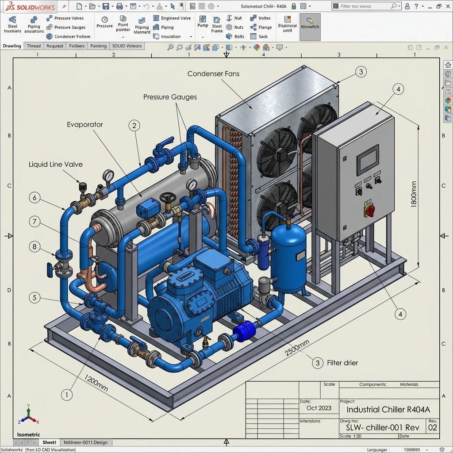
Task: Select the 1800mm dimension text
Action: [x=414, y=194]
